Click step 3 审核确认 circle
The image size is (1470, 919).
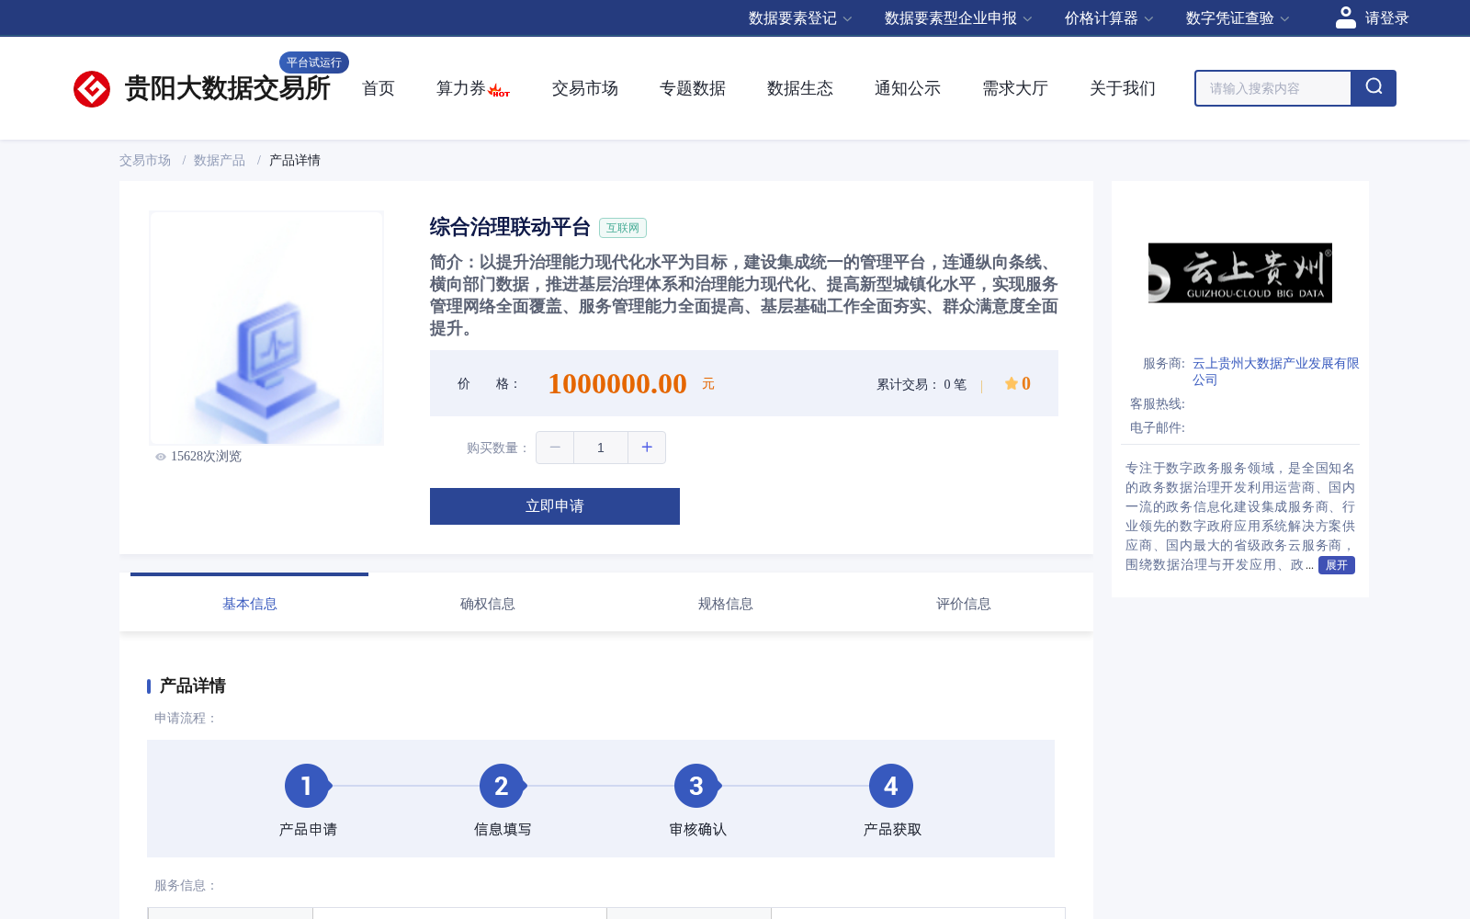coord(696,786)
